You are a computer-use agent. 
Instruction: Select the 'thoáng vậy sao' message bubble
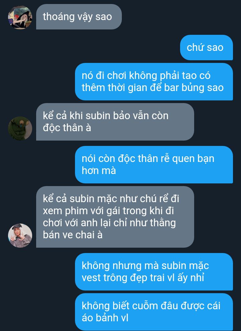(x=79, y=17)
